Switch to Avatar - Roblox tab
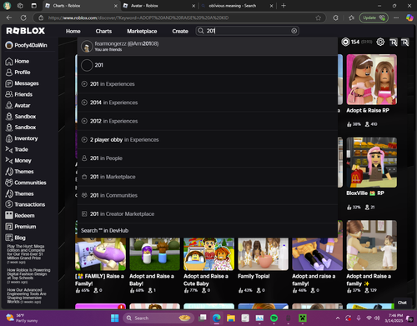 pos(158,6)
